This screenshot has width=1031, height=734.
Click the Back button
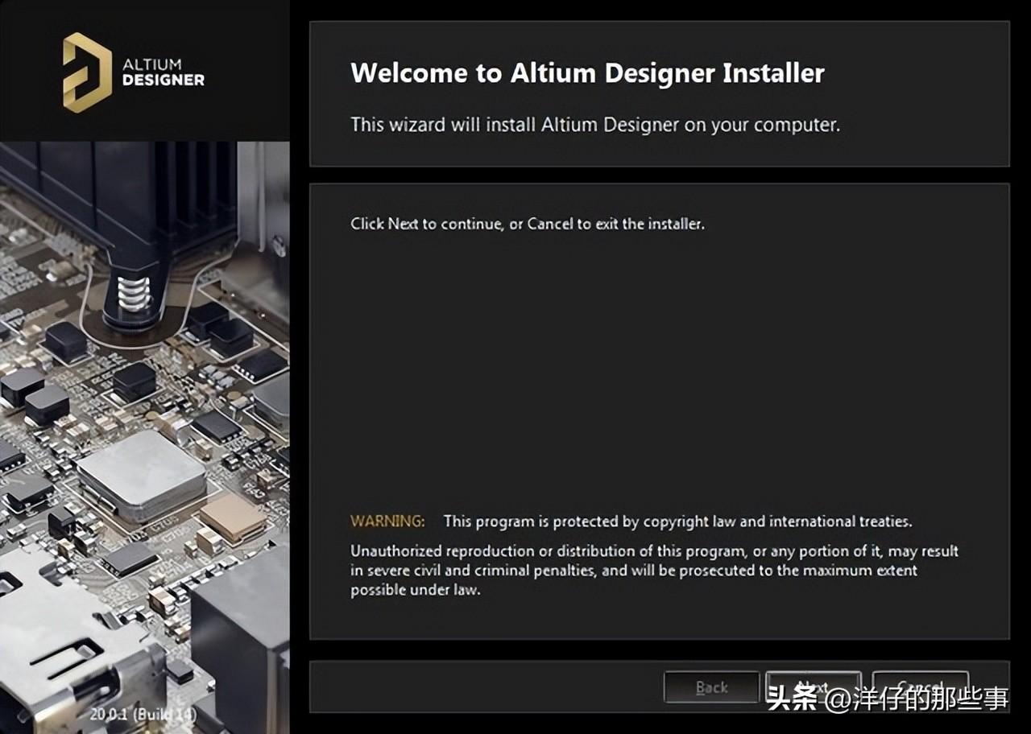click(711, 687)
